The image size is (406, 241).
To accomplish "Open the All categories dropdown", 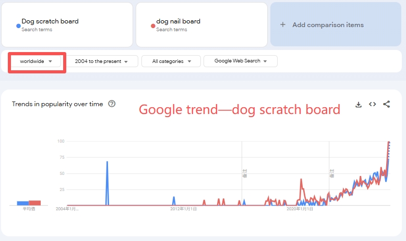I will point(171,61).
